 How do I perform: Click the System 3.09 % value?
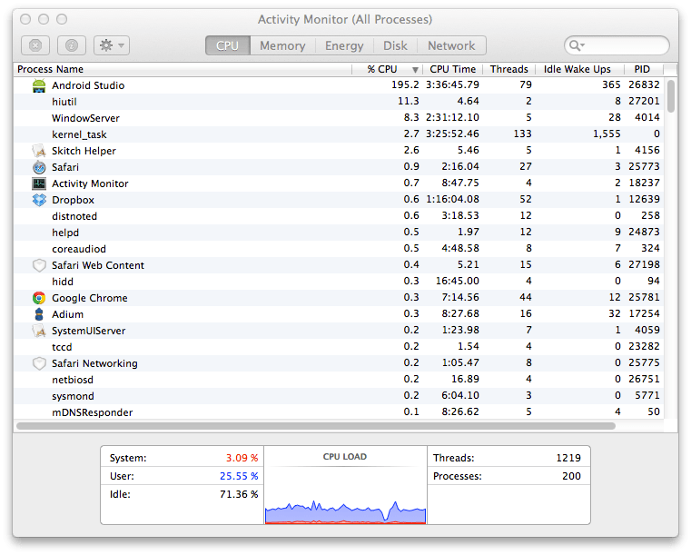click(242, 458)
